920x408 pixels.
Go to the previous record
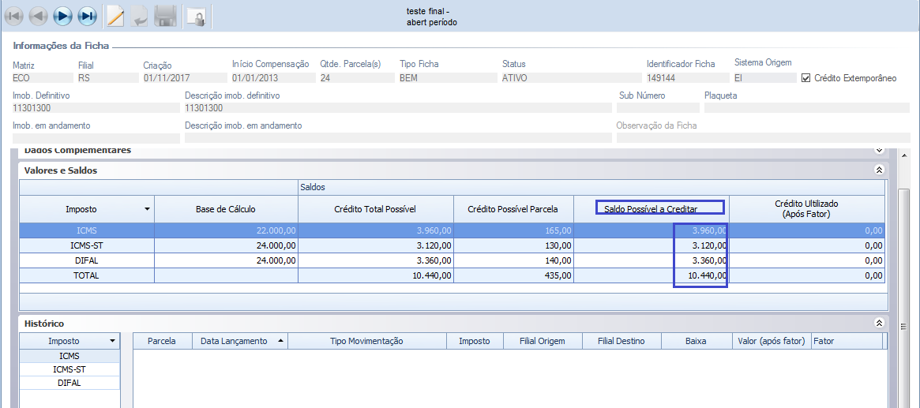tap(38, 16)
